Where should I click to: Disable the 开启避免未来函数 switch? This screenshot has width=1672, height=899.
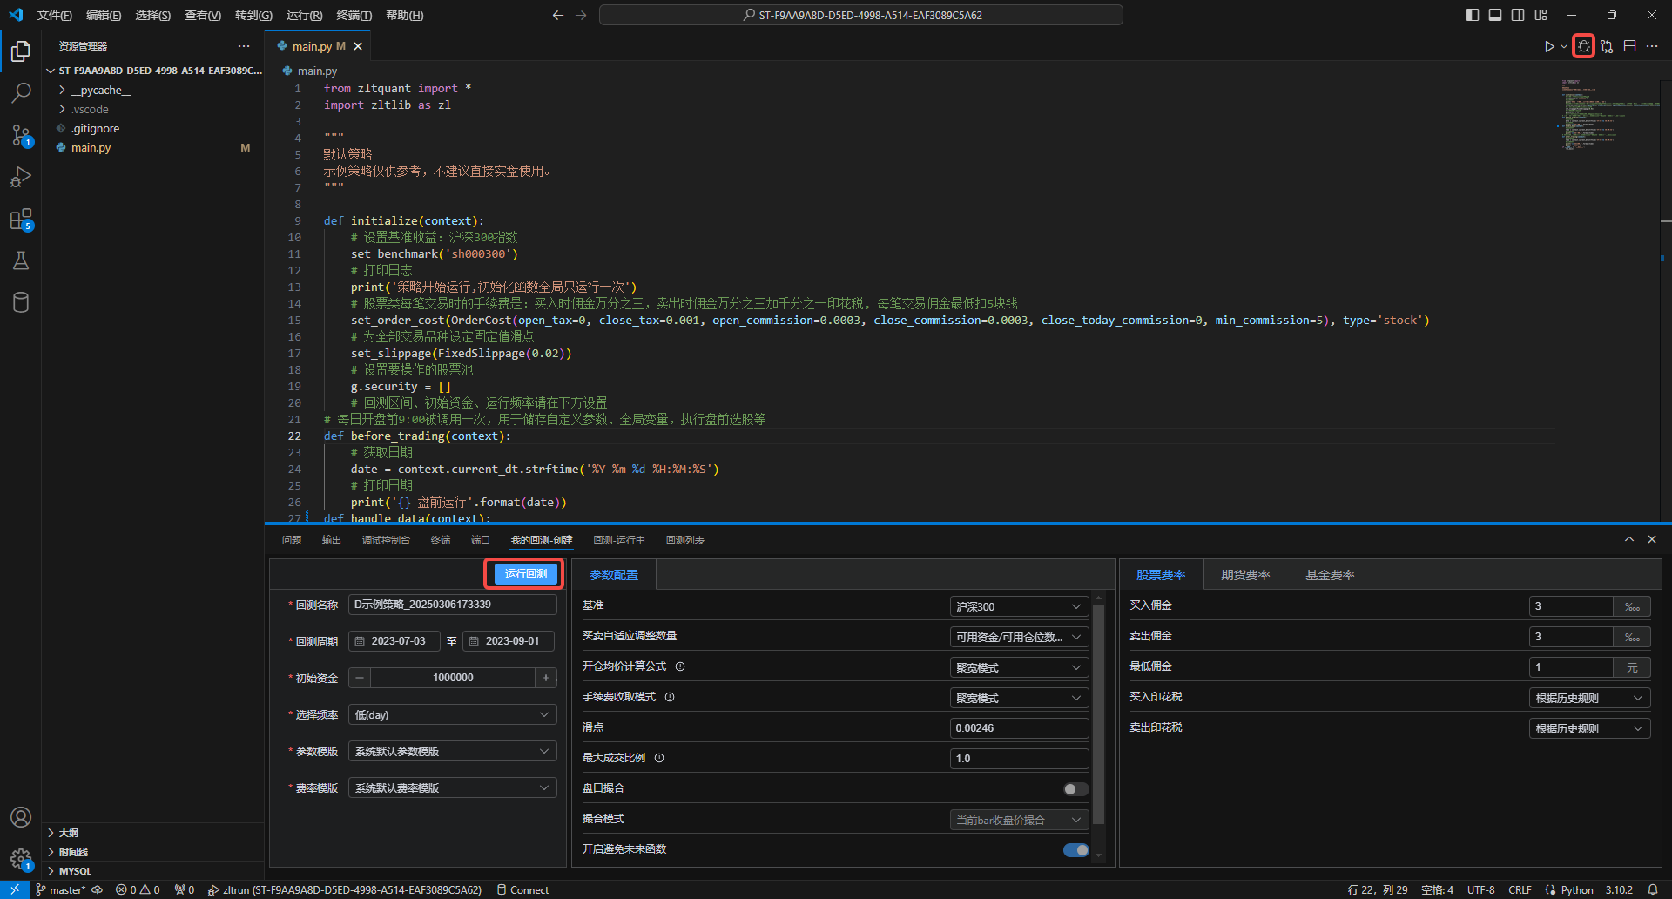pos(1075,850)
